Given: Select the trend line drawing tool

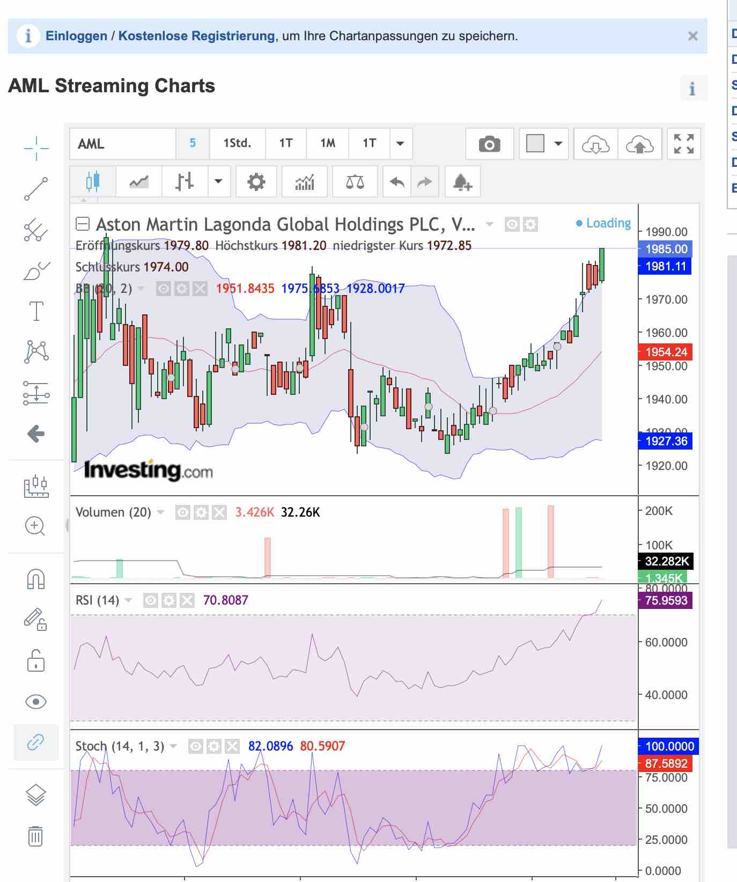Looking at the screenshot, I should coord(36,189).
